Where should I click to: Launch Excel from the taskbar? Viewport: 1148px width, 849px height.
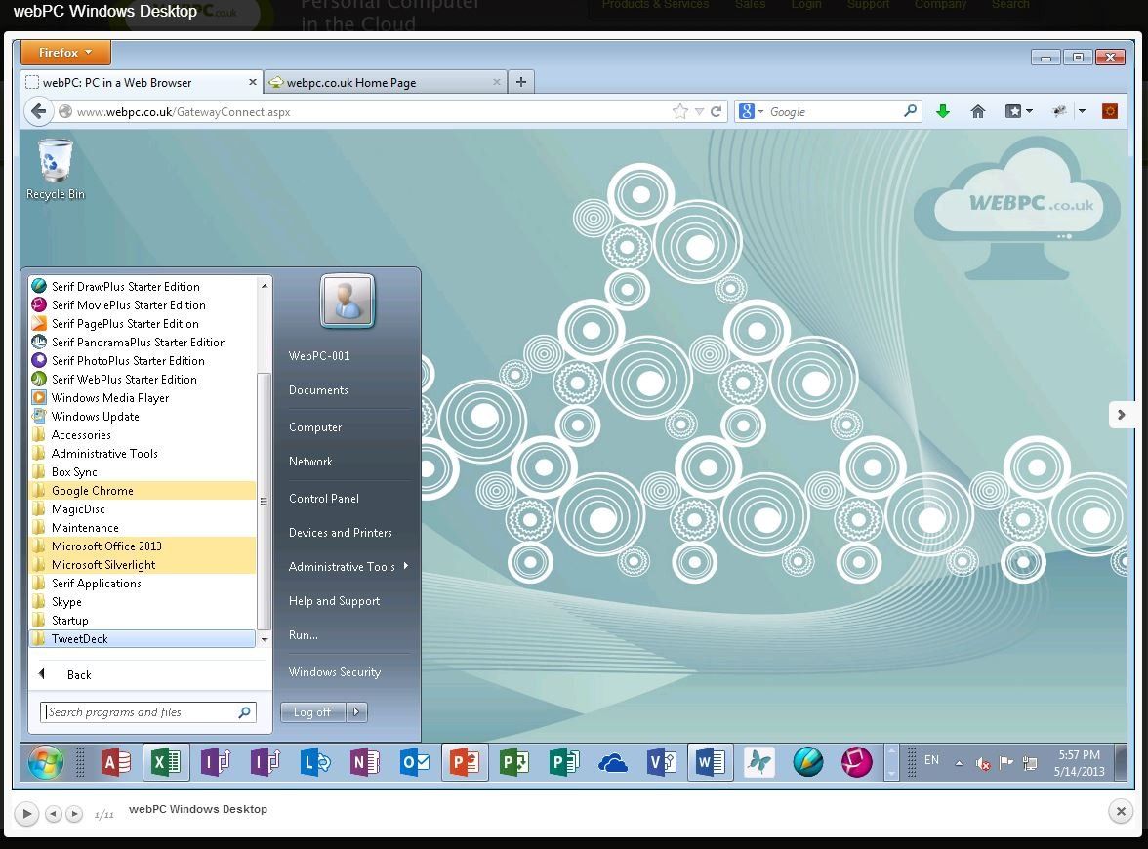166,763
